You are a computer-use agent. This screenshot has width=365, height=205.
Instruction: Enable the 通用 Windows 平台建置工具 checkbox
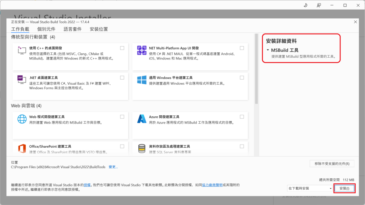click(x=242, y=78)
